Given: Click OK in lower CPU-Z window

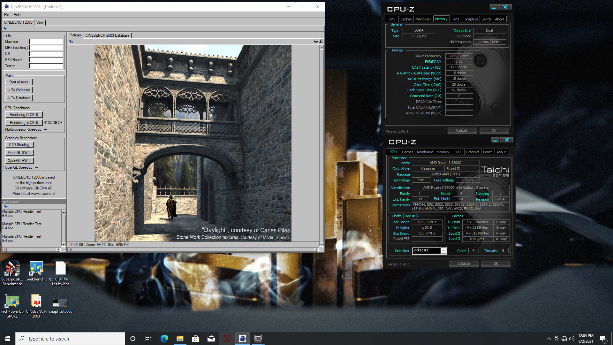Looking at the screenshot, I should (496, 264).
